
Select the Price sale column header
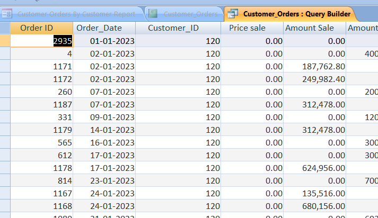pyautogui.click(x=252, y=28)
